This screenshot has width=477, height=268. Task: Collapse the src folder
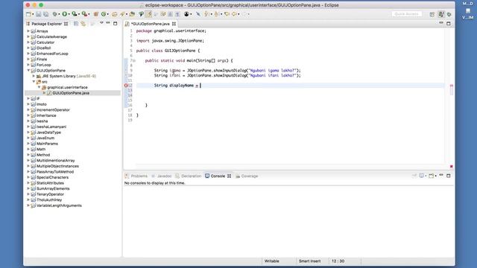[34, 81]
